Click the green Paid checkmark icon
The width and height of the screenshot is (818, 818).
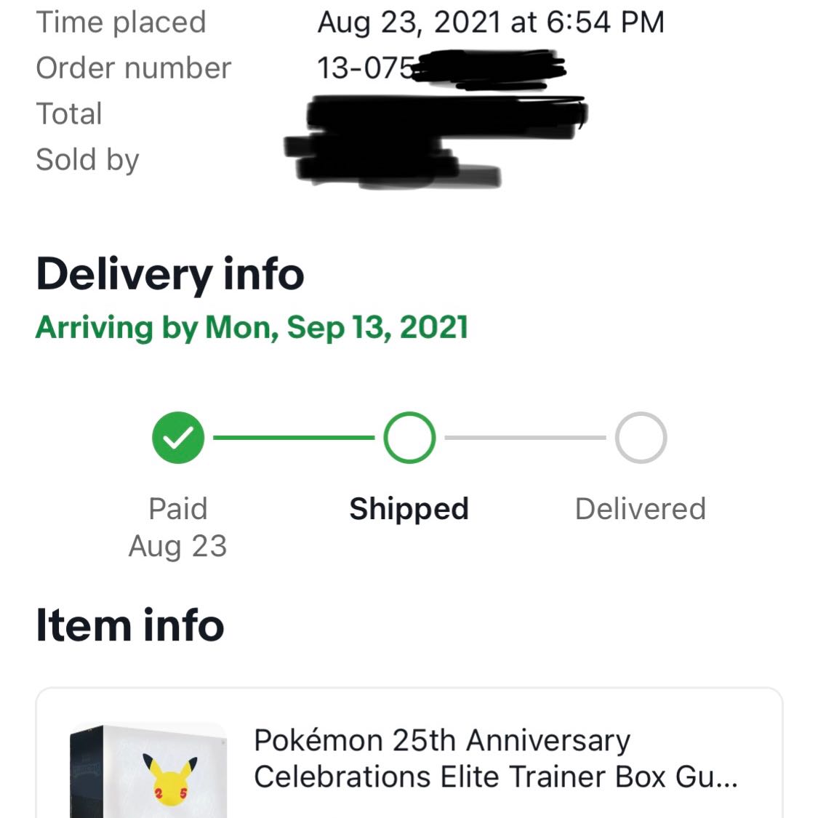coord(177,437)
